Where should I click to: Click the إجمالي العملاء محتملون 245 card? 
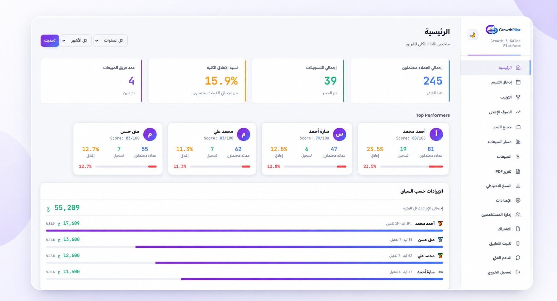pos(400,81)
